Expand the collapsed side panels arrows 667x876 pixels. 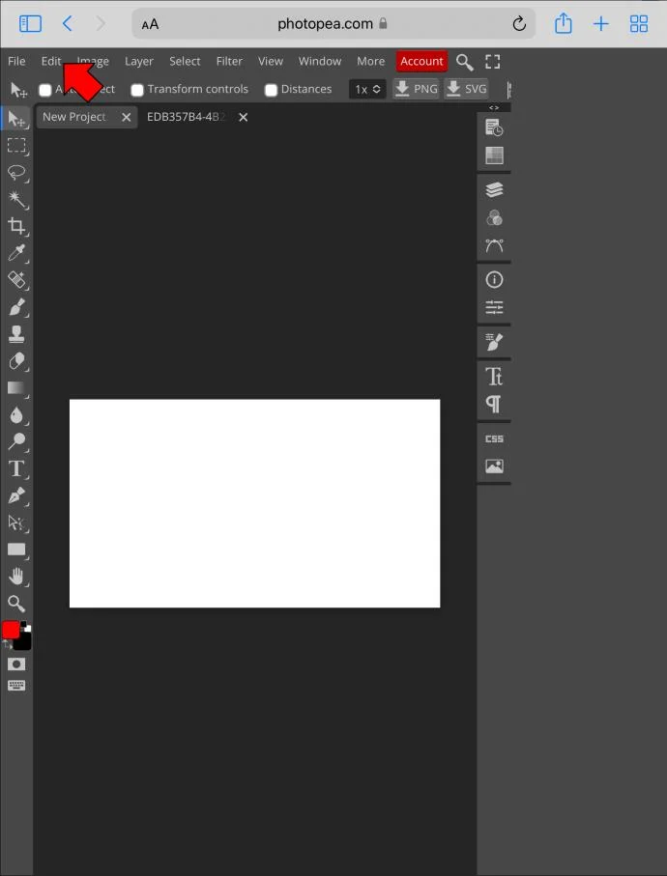click(x=494, y=108)
